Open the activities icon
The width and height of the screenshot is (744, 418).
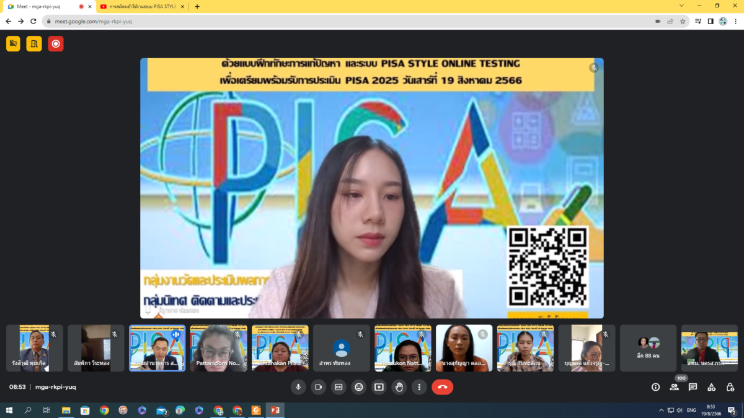tap(711, 387)
